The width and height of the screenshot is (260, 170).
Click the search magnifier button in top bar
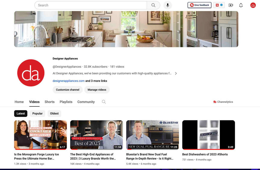click(x=153, y=5)
